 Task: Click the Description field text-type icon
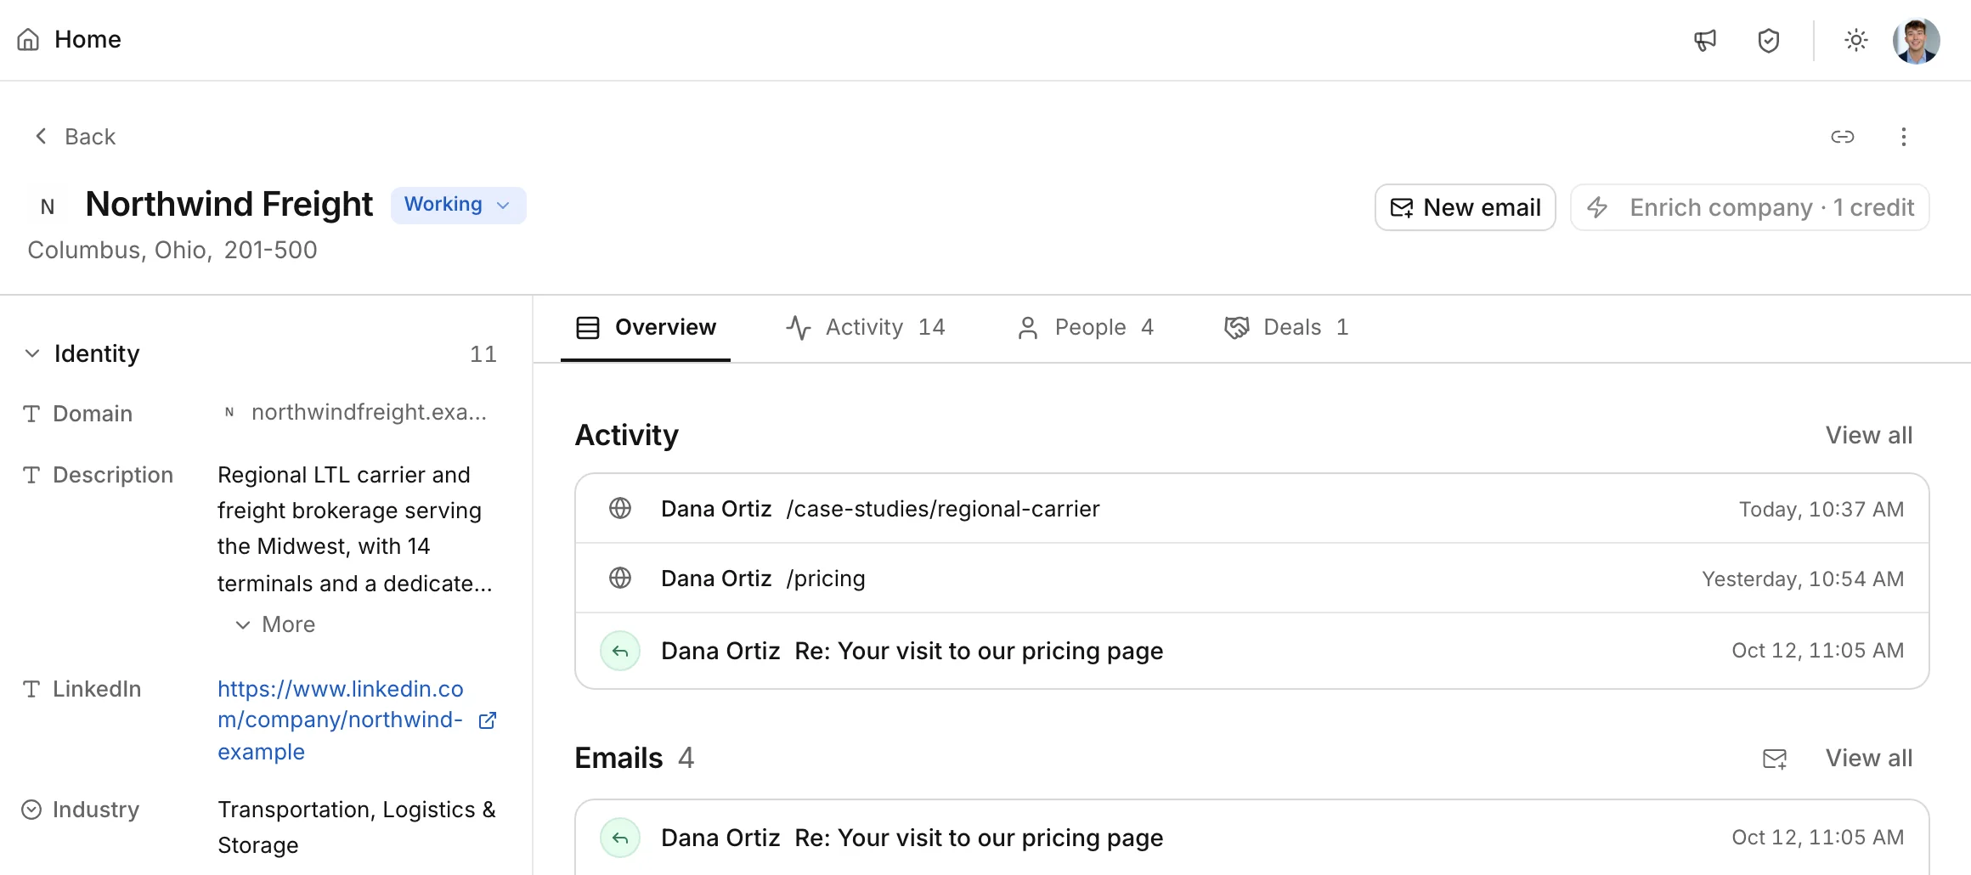click(31, 475)
